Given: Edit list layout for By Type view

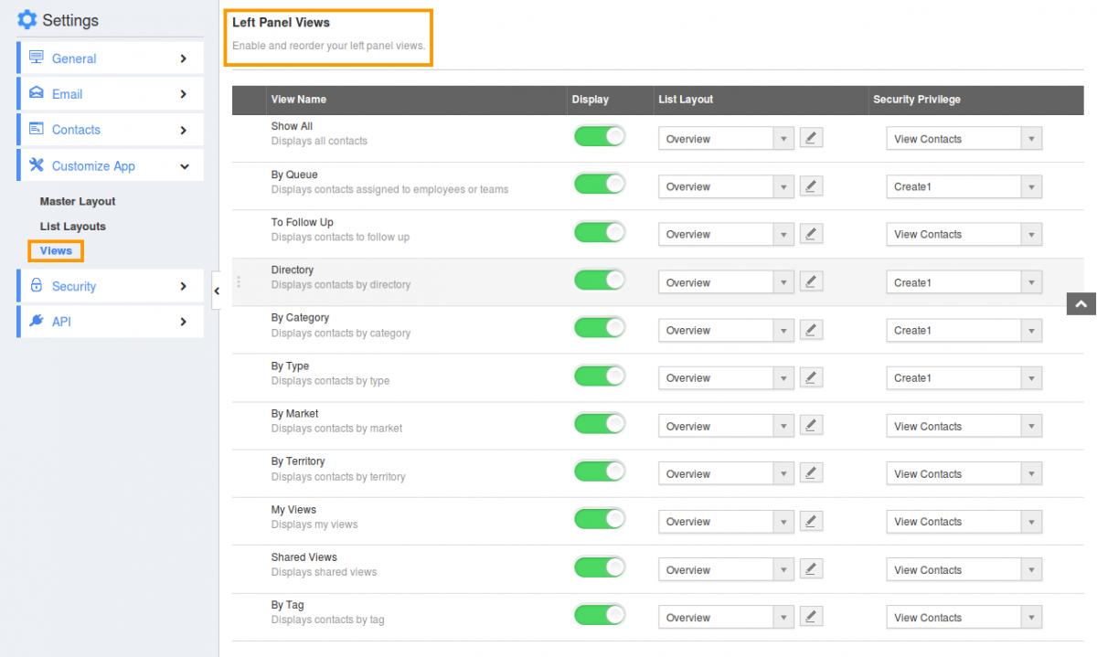Looking at the screenshot, I should click(811, 377).
